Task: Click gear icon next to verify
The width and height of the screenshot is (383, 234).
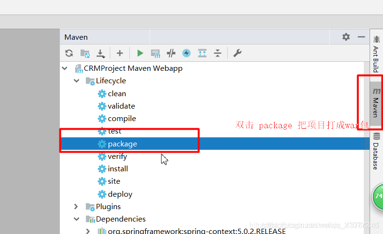Action: click(x=102, y=156)
